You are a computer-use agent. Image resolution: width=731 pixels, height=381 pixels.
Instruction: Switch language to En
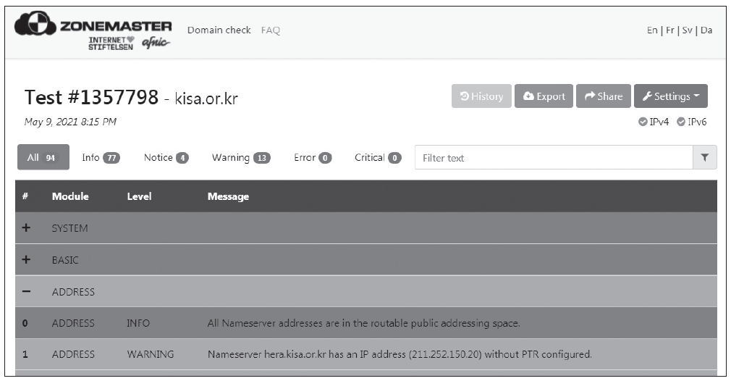(651, 30)
